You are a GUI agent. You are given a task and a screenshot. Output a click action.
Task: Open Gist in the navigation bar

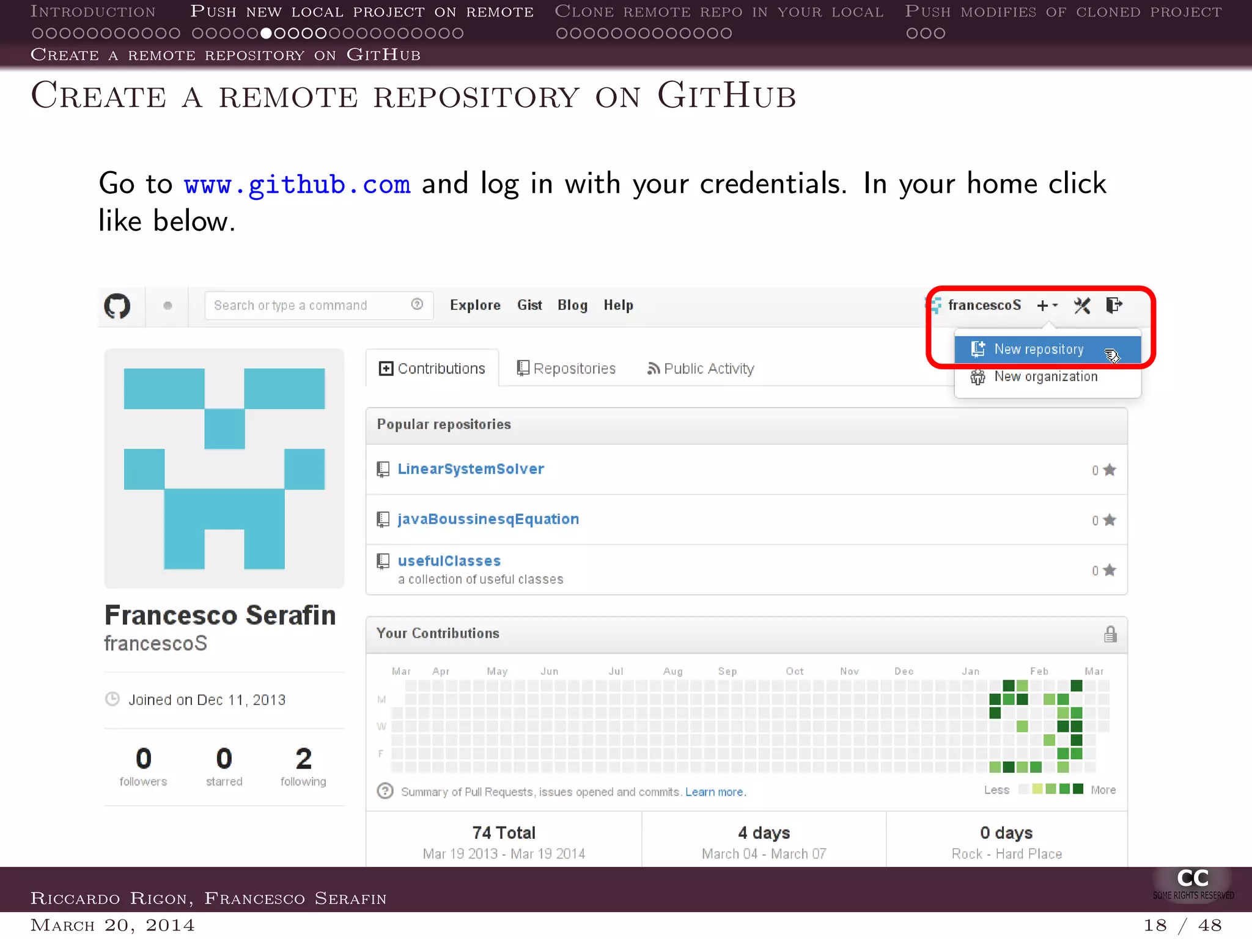point(529,305)
